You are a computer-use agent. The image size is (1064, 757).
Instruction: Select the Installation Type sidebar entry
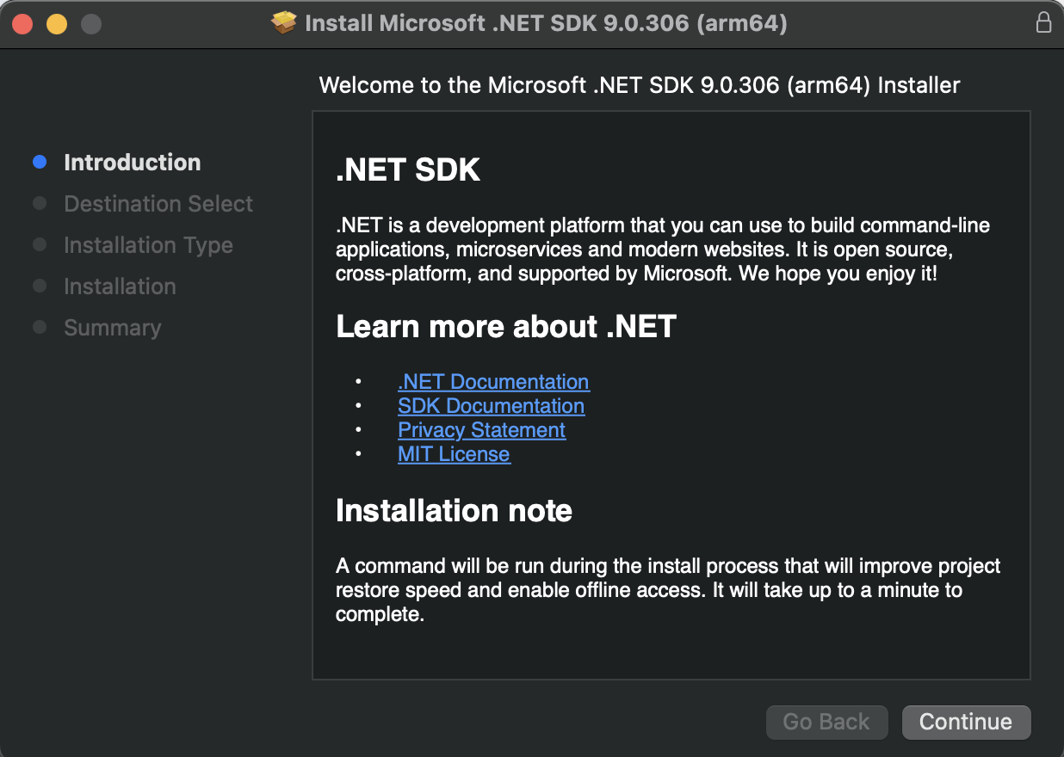point(148,244)
